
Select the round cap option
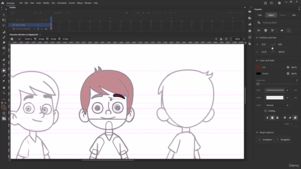click(x=272, y=118)
